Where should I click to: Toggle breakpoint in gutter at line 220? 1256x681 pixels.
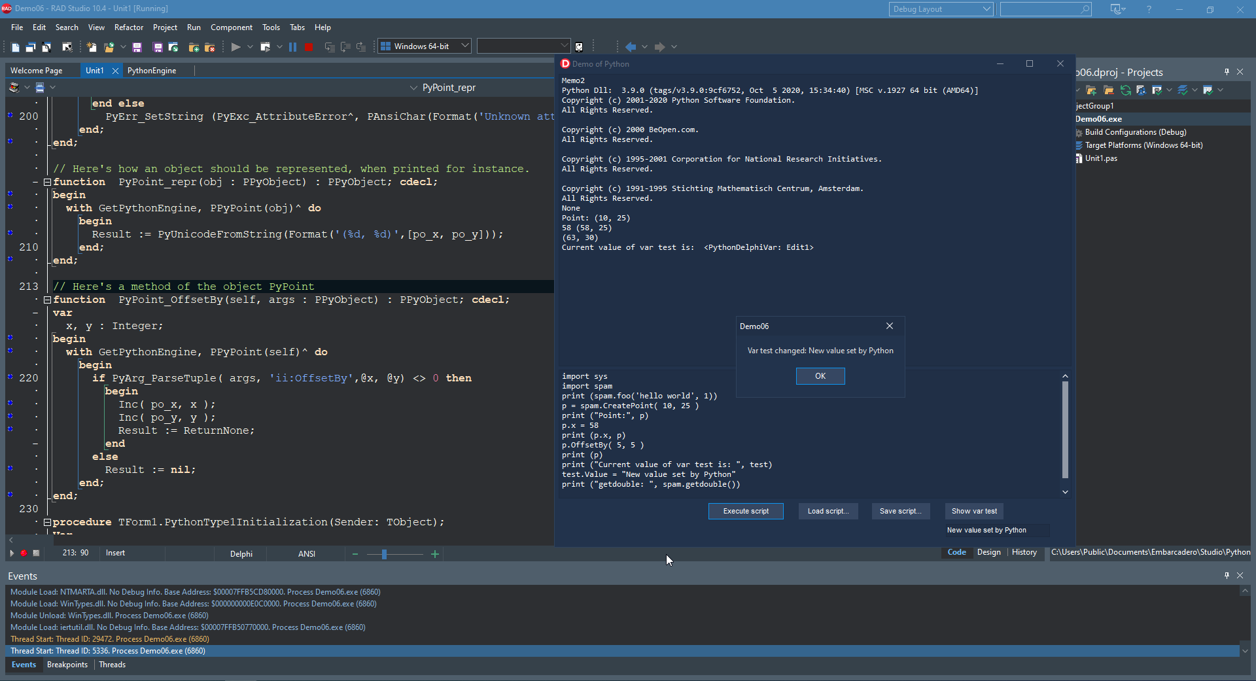[10, 377]
